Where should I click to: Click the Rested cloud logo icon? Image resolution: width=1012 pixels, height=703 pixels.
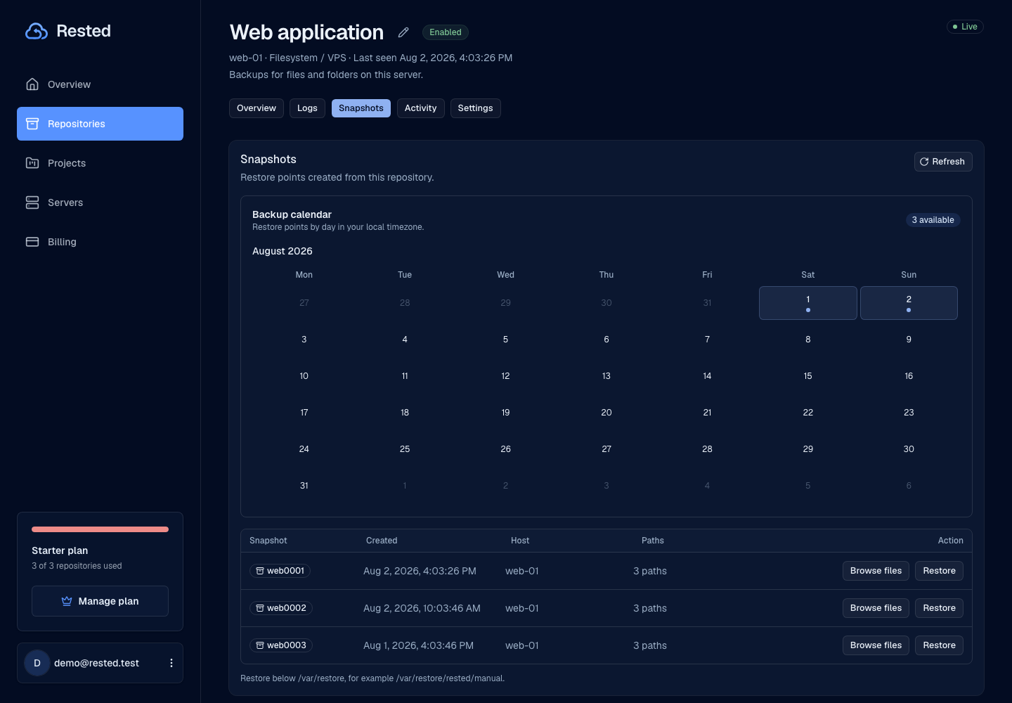tap(37, 31)
